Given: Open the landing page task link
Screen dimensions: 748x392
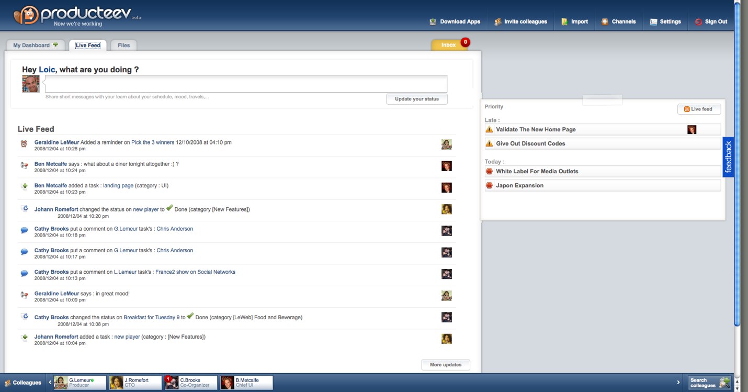Looking at the screenshot, I should 118,185.
